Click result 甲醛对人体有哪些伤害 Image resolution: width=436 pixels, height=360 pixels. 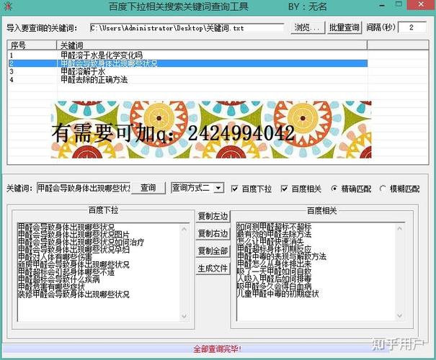tap(55, 256)
